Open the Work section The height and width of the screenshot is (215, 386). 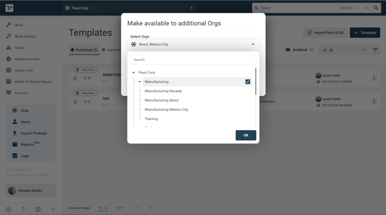(19, 25)
